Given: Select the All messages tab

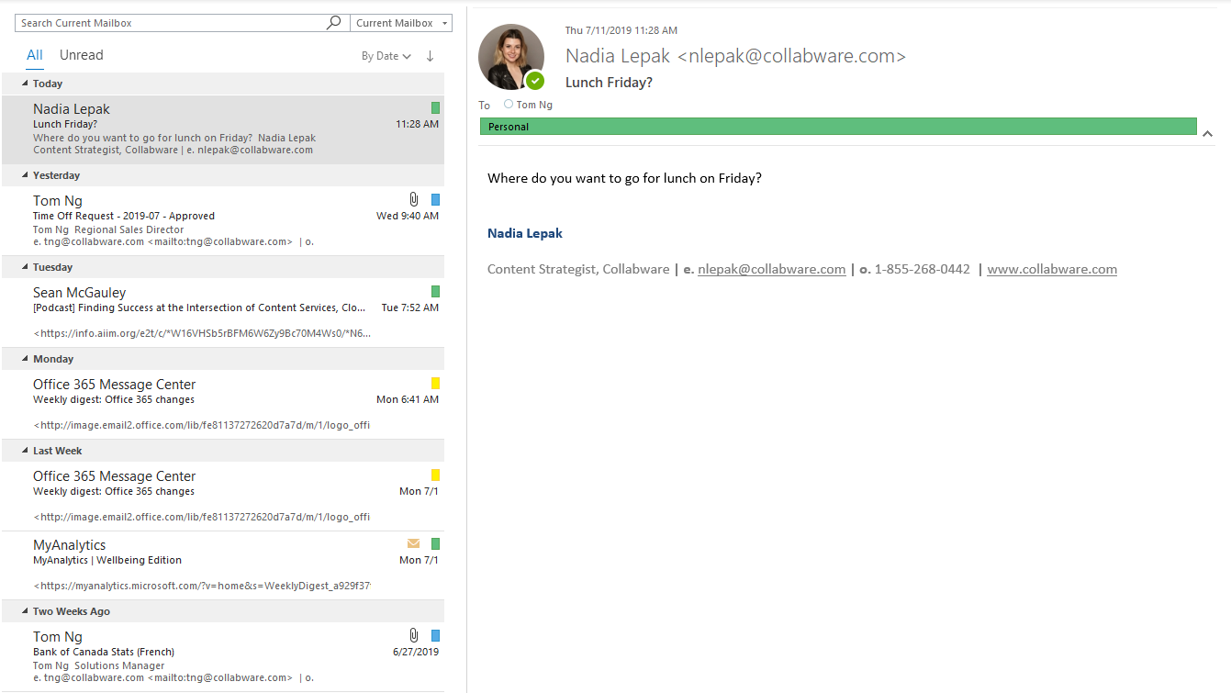Looking at the screenshot, I should click(x=34, y=54).
